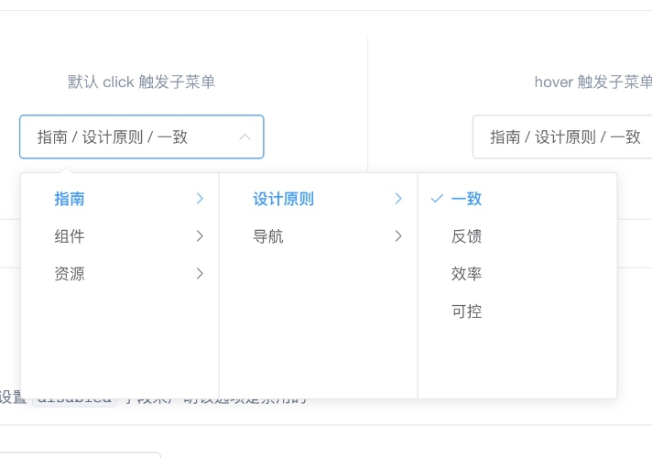Open the 导航 second-level option

[268, 236]
